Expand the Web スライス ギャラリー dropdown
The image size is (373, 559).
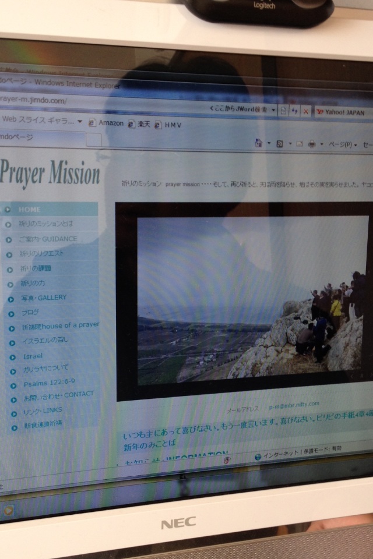click(x=80, y=122)
